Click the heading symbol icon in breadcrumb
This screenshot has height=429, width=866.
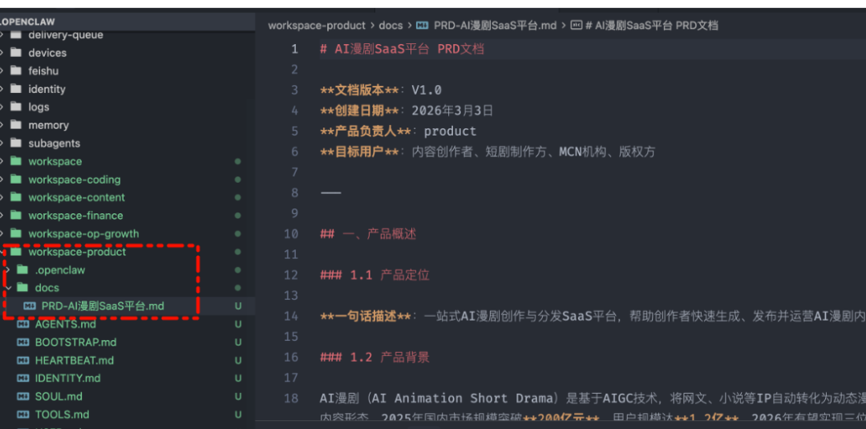pos(576,26)
